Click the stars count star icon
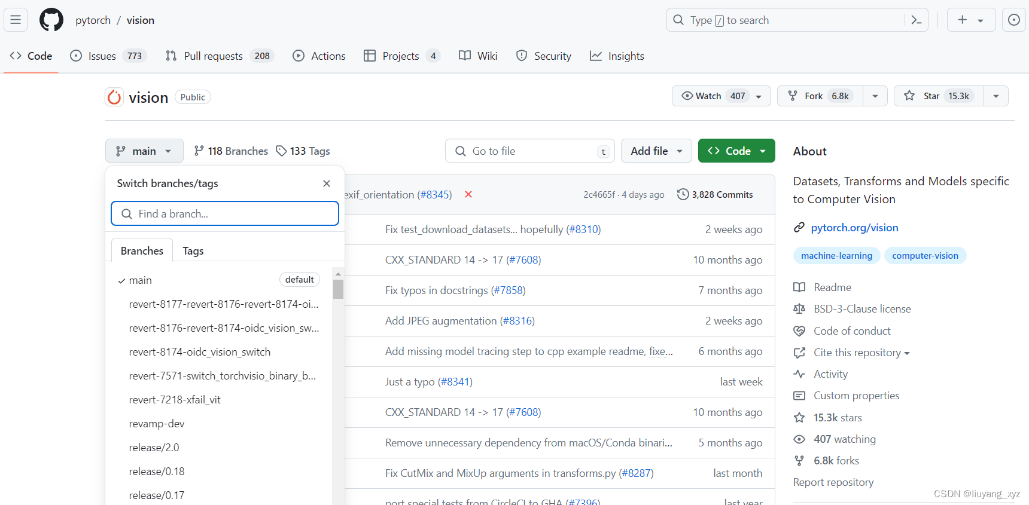 coord(799,417)
